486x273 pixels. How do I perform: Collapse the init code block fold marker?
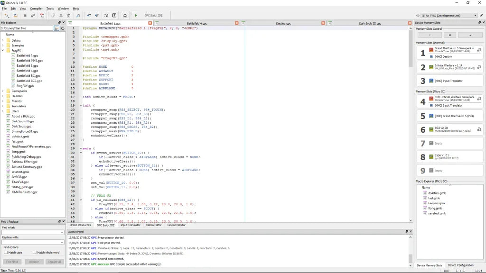[81, 105]
